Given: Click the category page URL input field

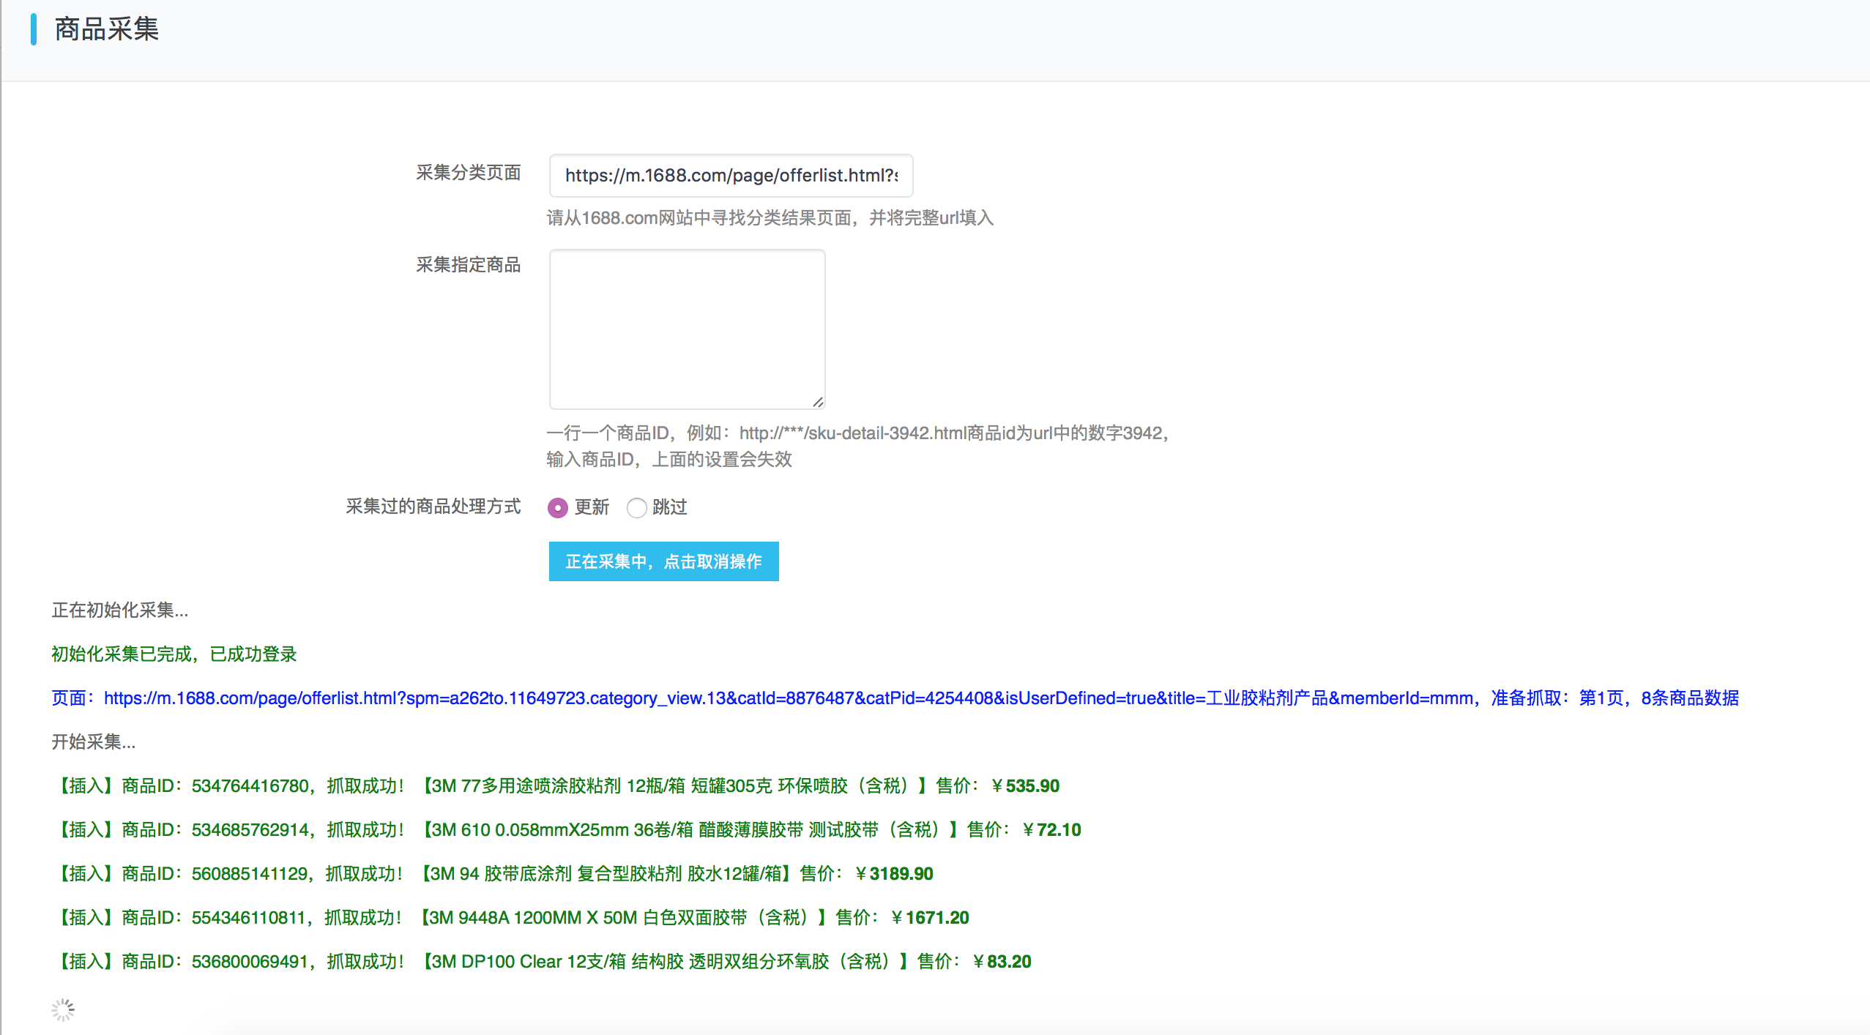Looking at the screenshot, I should 731,176.
